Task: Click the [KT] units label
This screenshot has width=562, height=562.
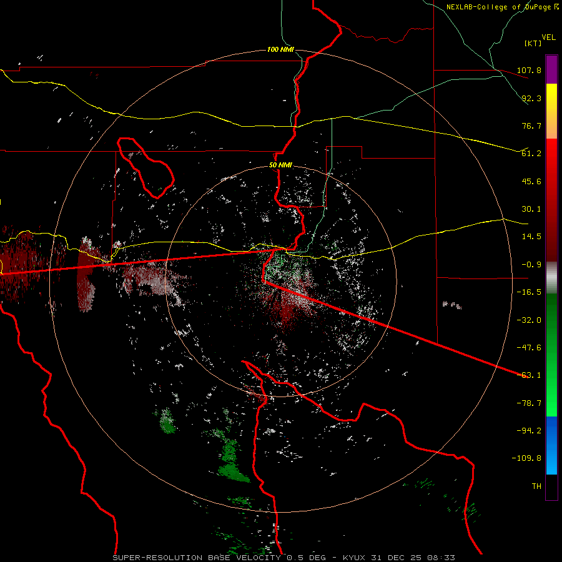Action: click(533, 43)
